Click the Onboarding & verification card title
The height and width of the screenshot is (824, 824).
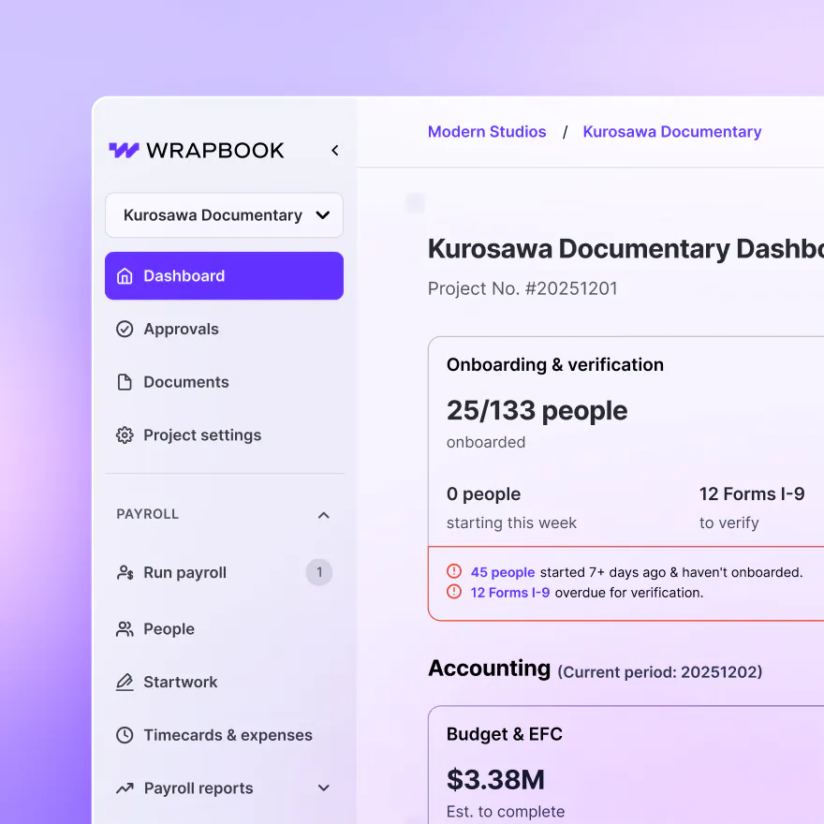(555, 364)
